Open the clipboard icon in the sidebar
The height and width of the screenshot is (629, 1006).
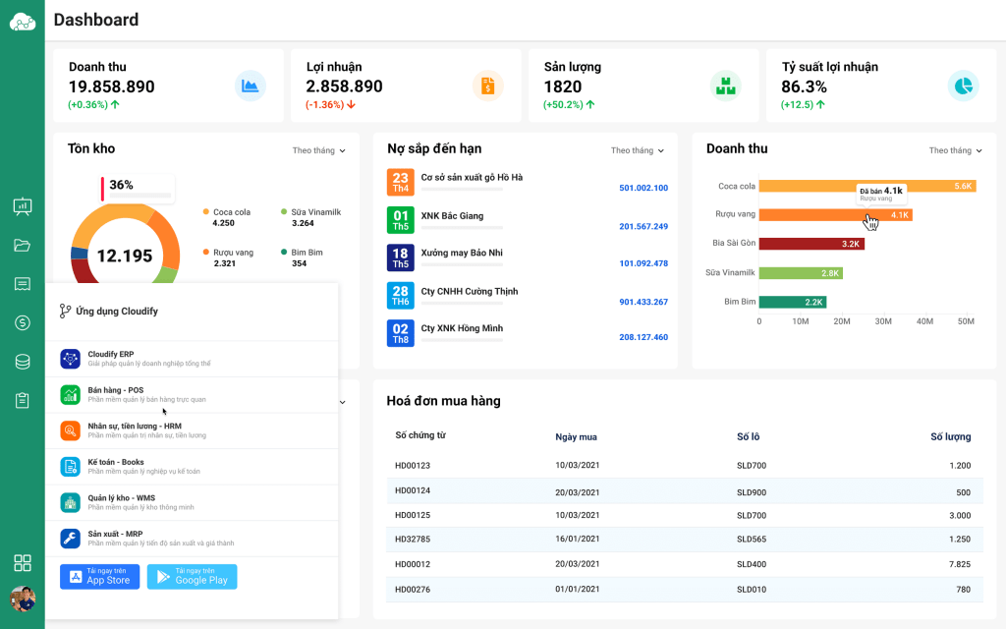pyautogui.click(x=22, y=399)
